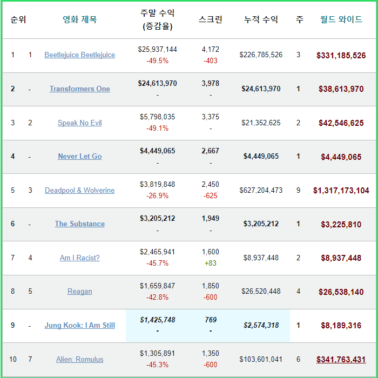Select the -45.3% change value

[x=158, y=364]
